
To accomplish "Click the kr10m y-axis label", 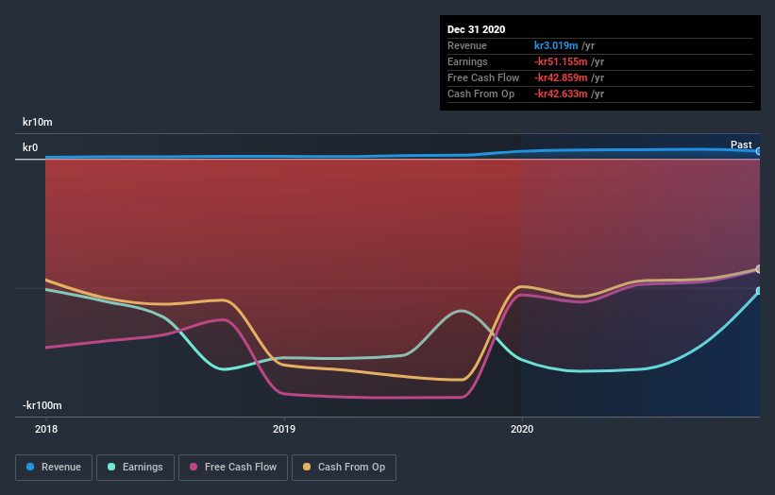I will click(x=38, y=122).
